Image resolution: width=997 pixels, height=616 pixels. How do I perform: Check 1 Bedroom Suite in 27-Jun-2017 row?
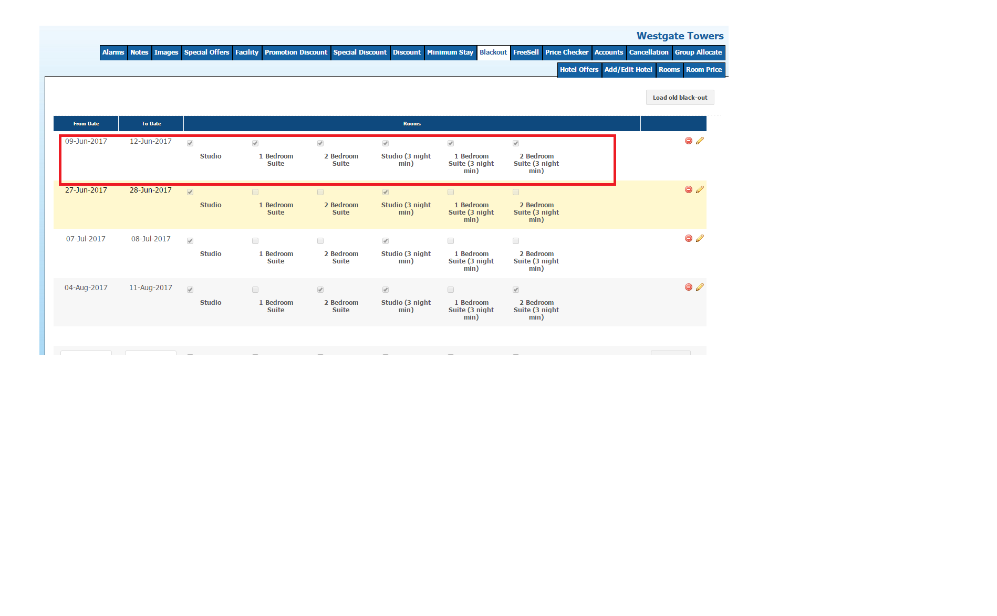(255, 192)
